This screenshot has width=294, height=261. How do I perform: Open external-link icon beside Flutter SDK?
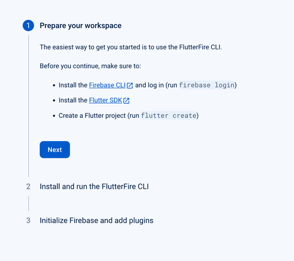[126, 100]
